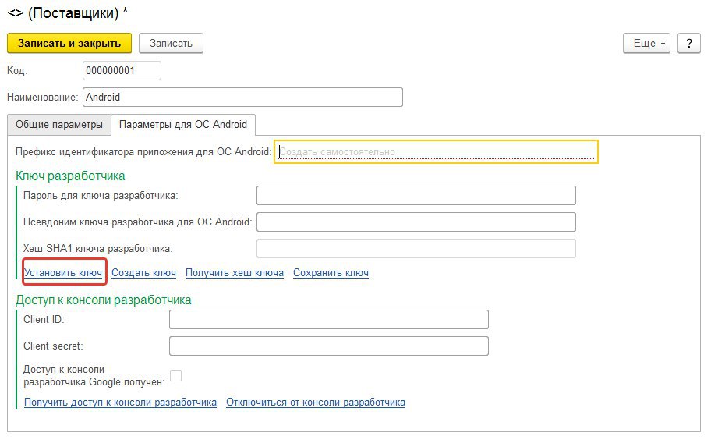Focus the Client ID input field
Viewport: 711px width, 440px height.
(329, 319)
